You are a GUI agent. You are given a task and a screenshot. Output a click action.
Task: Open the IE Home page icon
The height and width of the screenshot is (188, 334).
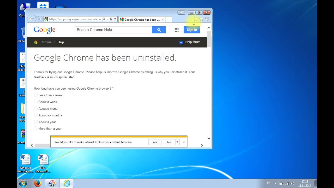[195, 19]
